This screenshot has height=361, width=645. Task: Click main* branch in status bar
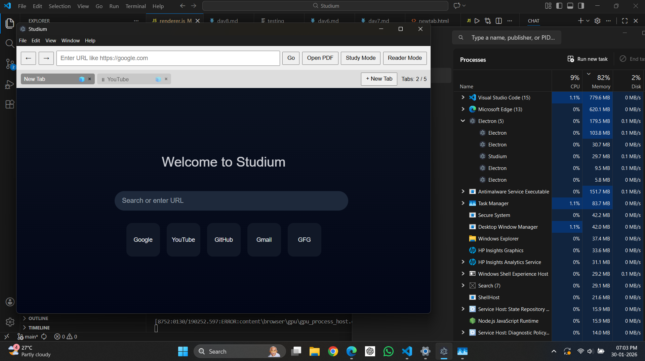tap(28, 336)
